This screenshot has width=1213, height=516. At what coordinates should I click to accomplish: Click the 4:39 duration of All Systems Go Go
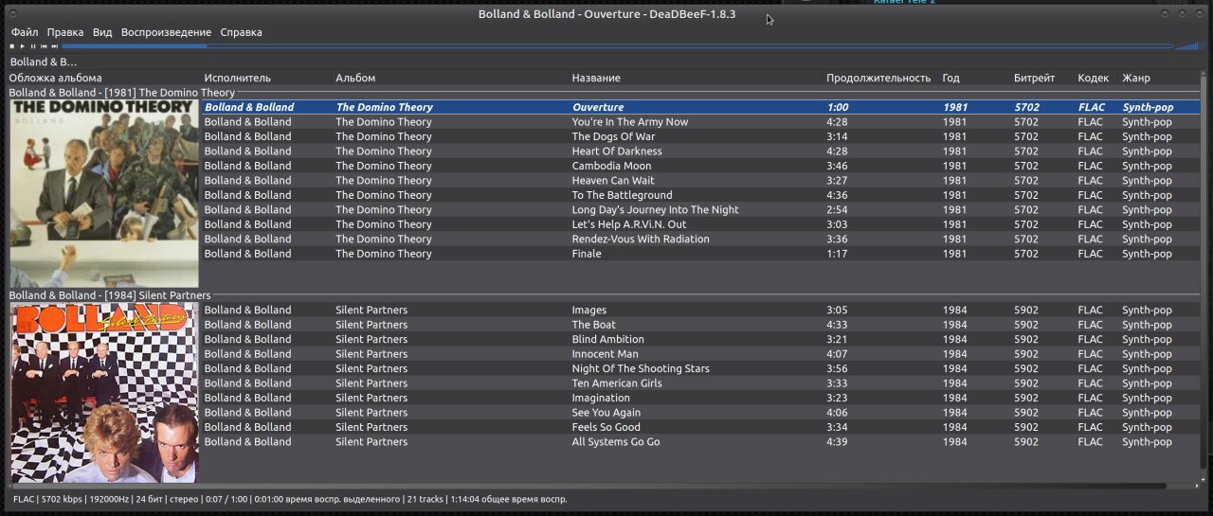pyautogui.click(x=837, y=442)
